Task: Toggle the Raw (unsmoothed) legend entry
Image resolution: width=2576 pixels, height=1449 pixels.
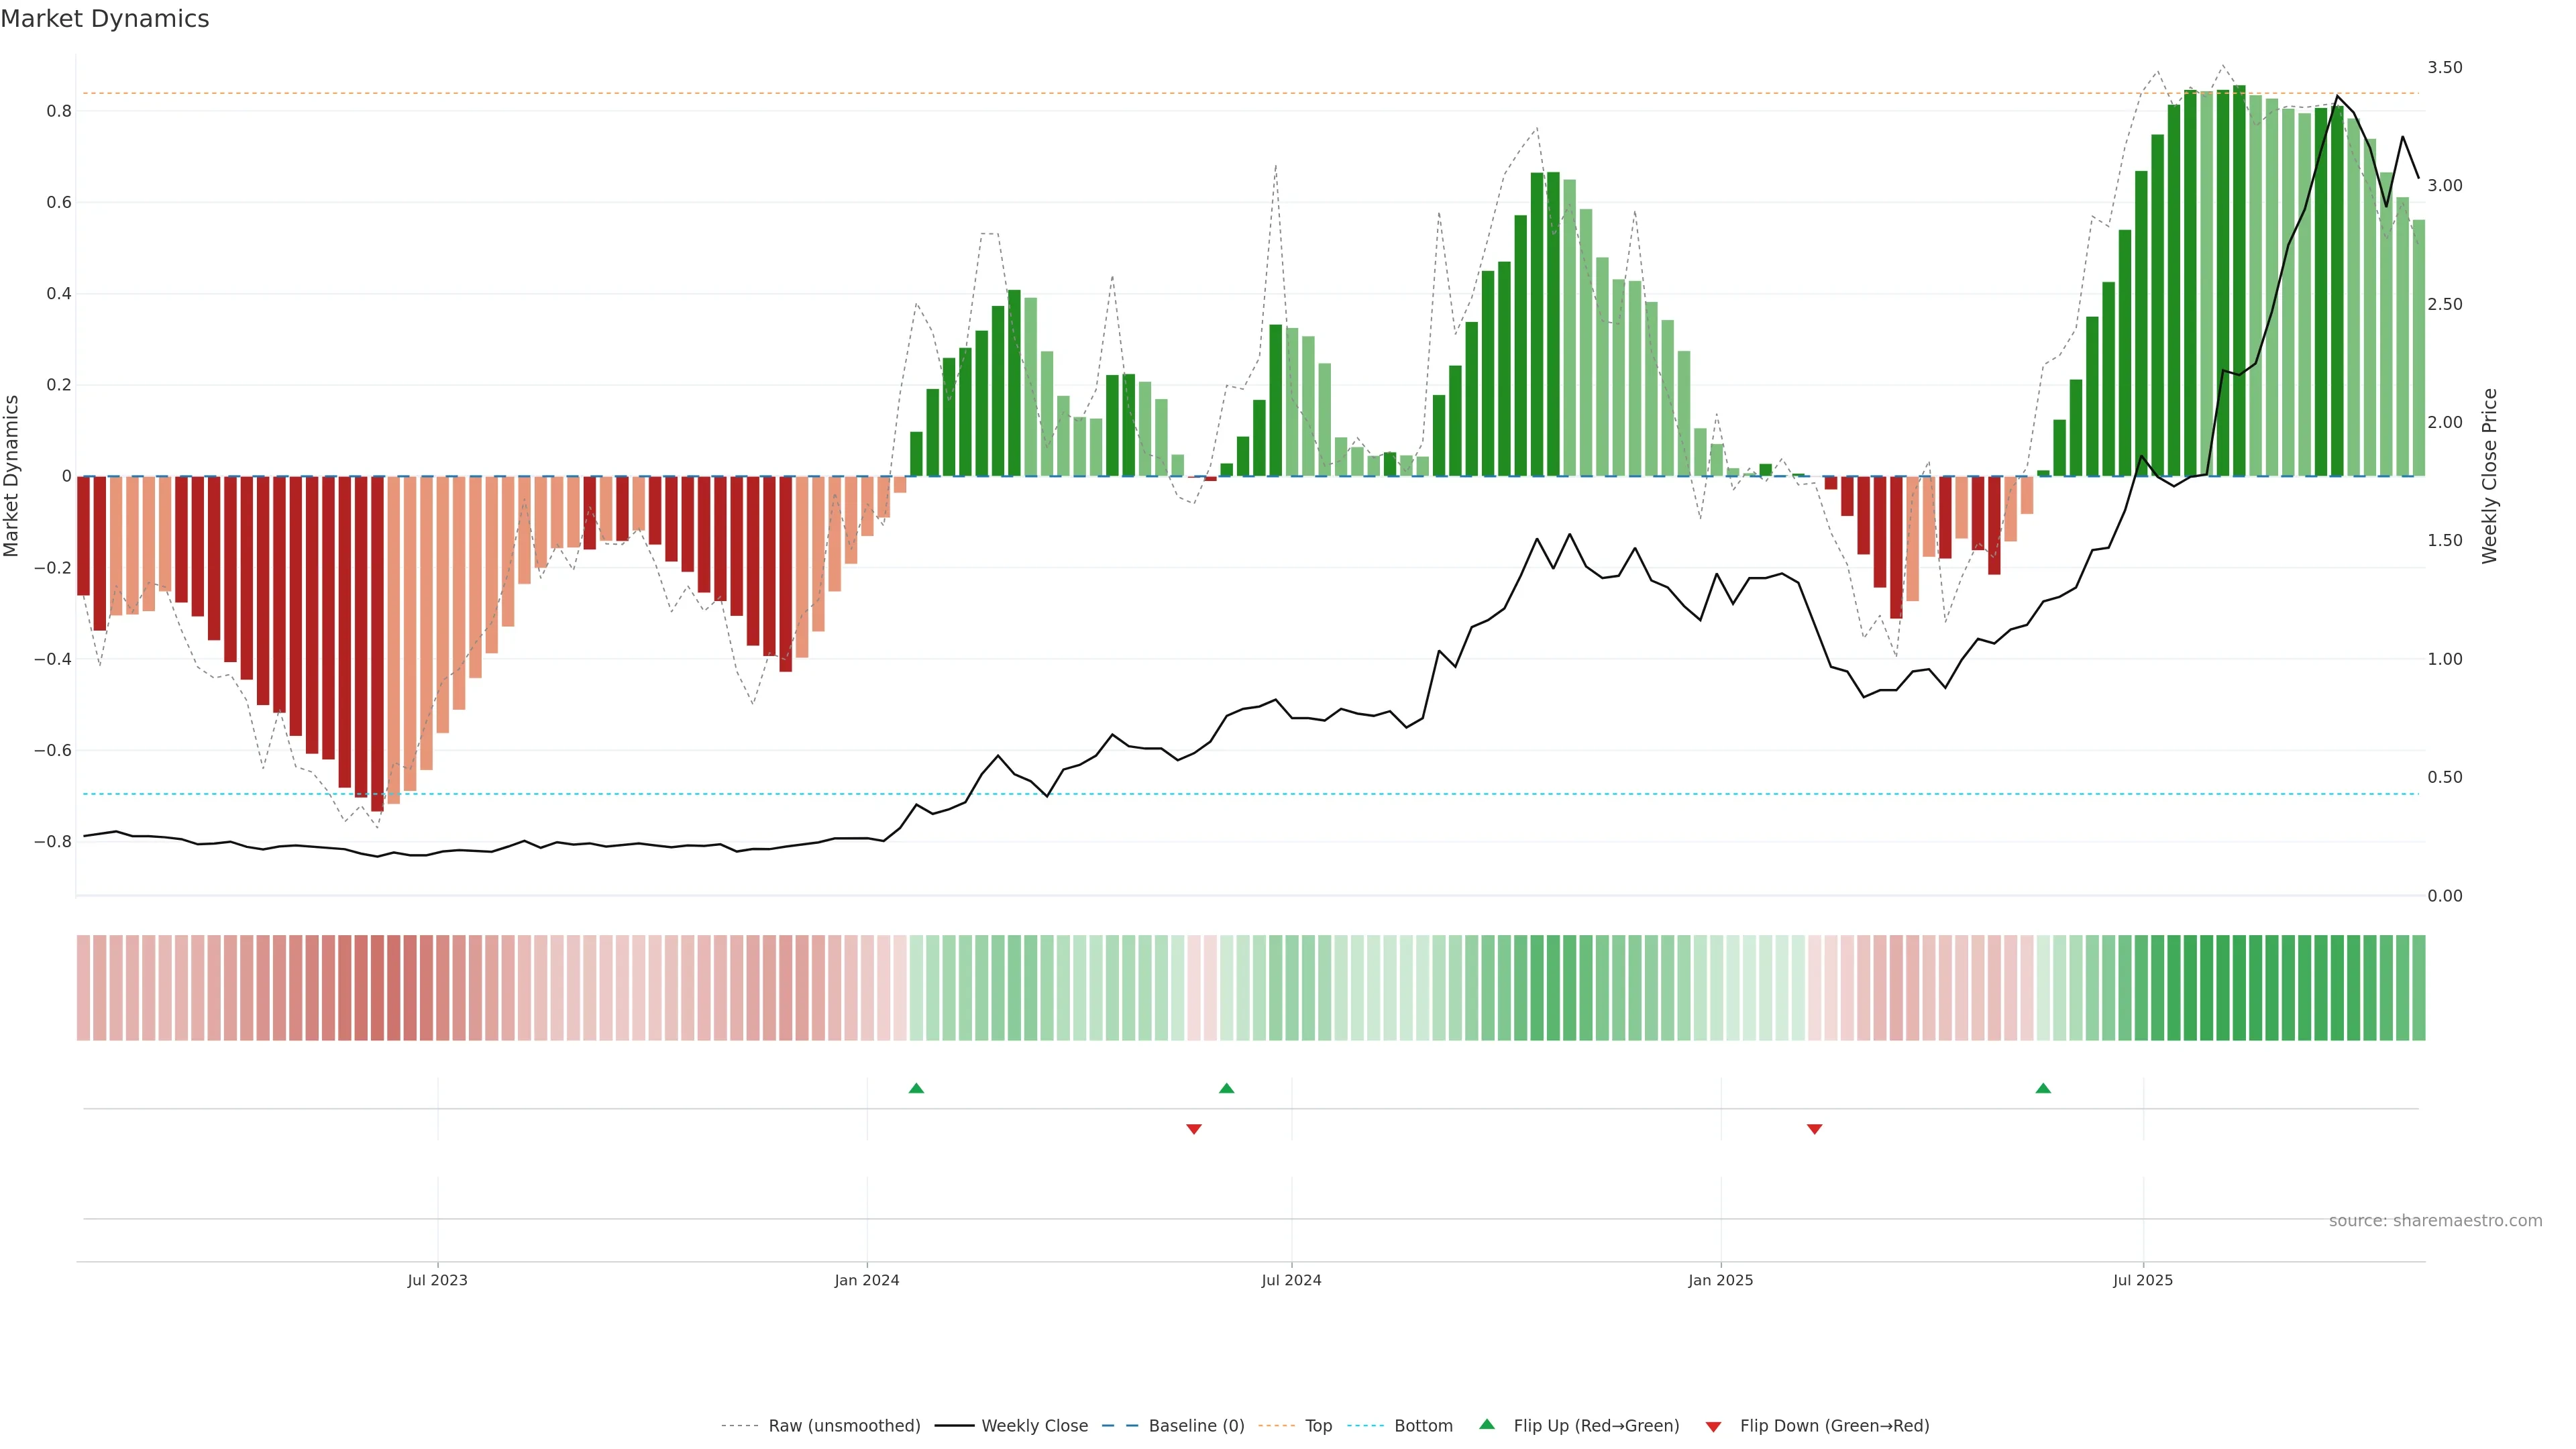Action: pos(844,1426)
